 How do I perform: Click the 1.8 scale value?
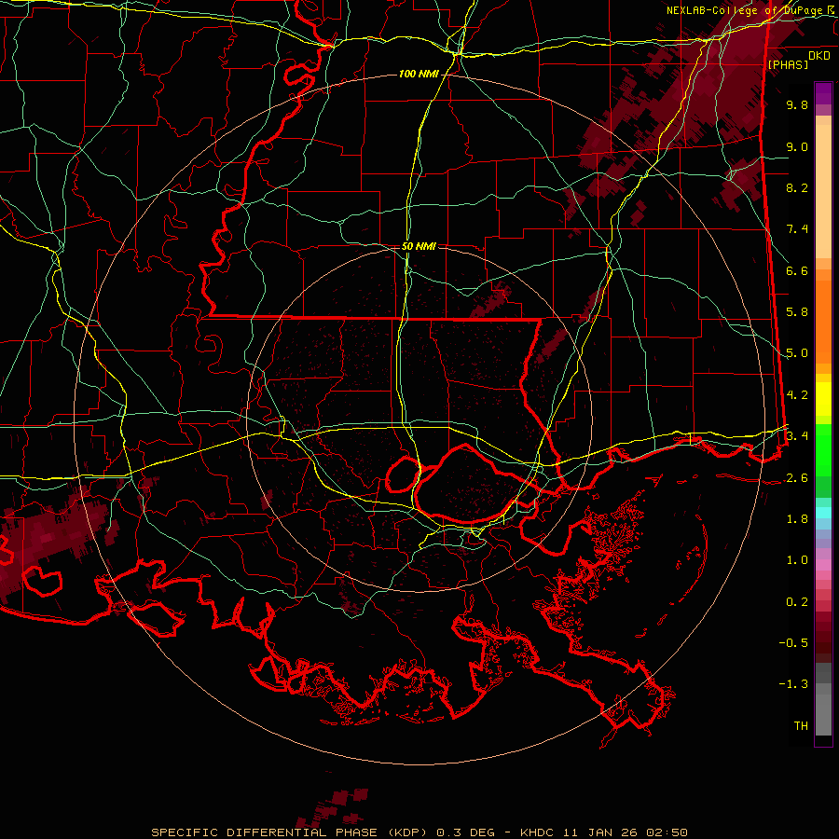[x=797, y=519]
